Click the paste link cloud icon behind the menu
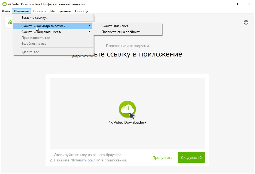 (x=10, y=22)
